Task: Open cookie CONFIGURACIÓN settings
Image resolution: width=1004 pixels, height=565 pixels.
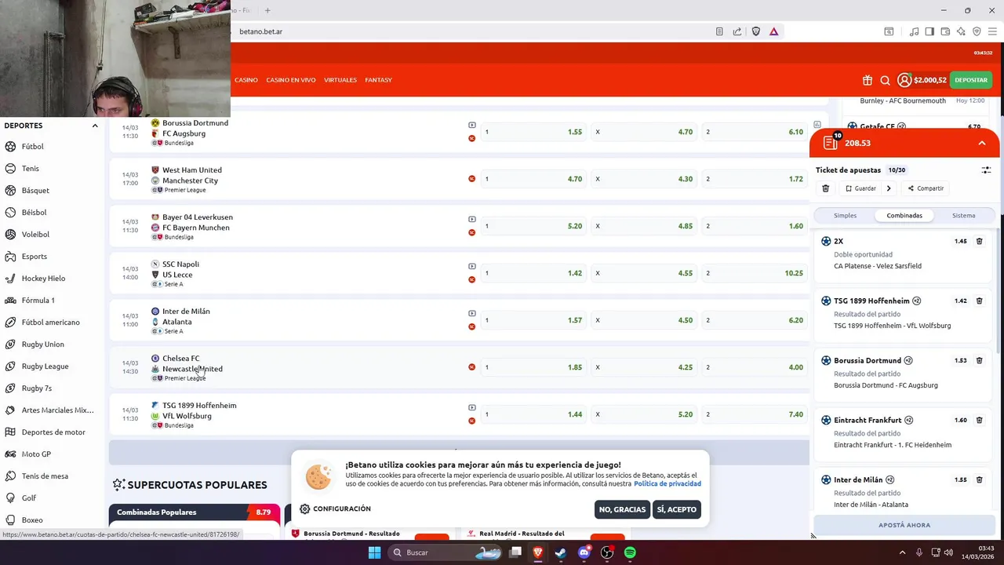Action: (335, 509)
